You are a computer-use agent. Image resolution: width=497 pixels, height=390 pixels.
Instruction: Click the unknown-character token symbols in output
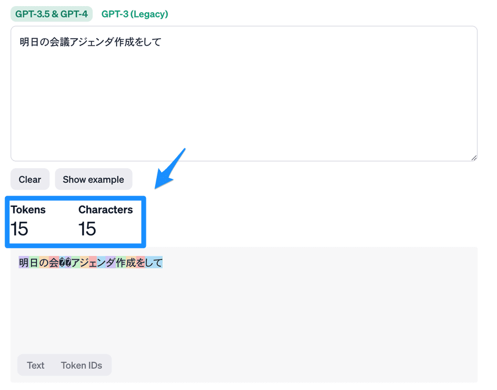point(65,263)
